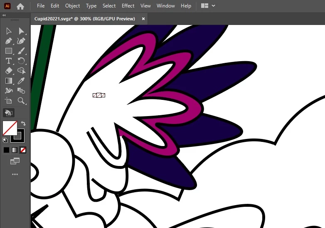Click the Illustrator Ai app logo
Viewport: 325px width, 228px height.
click(7, 6)
